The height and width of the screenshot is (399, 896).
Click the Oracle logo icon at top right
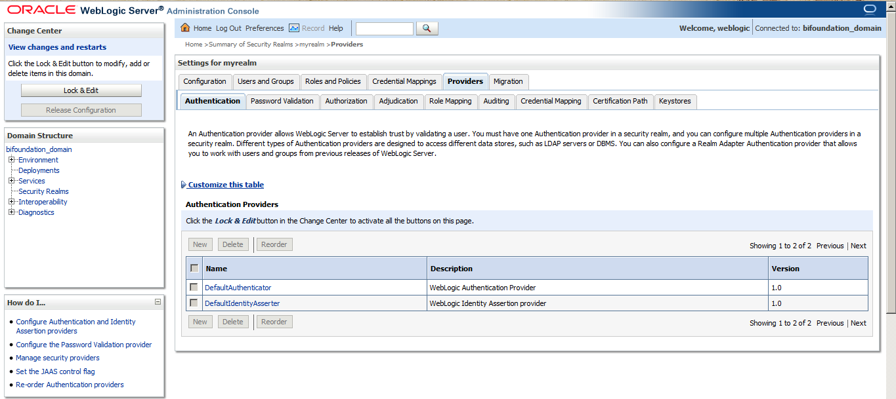[870, 9]
